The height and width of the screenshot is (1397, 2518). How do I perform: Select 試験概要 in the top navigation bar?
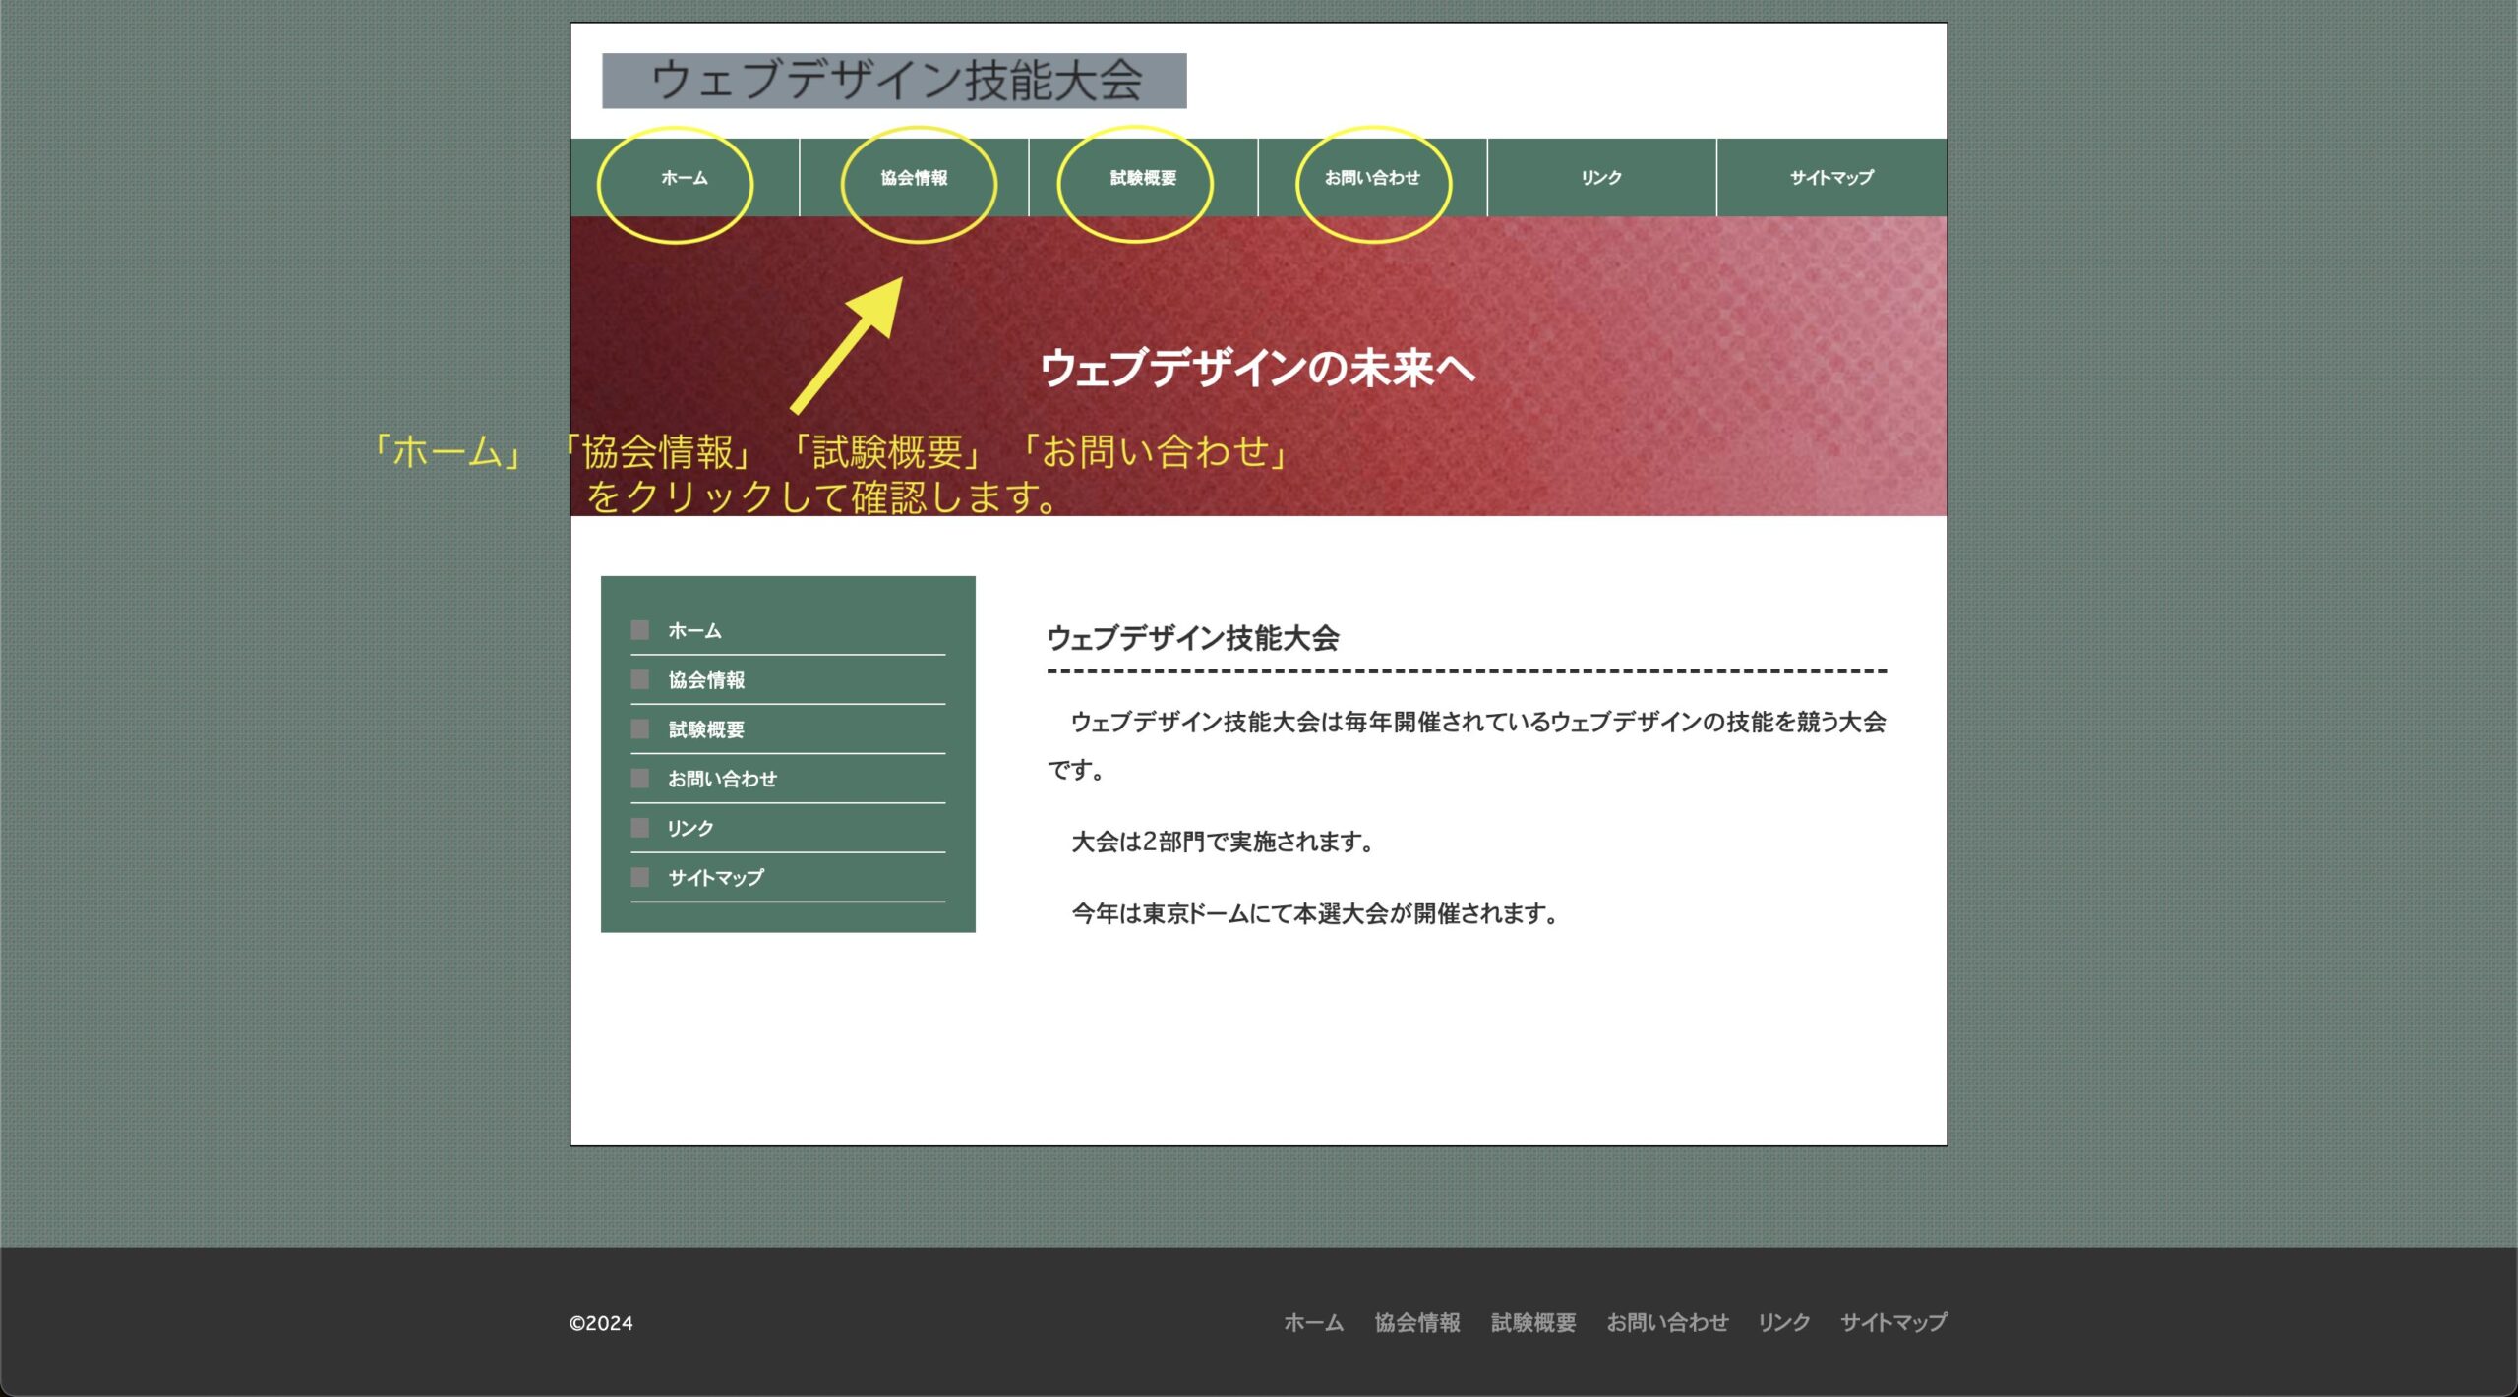point(1143,178)
